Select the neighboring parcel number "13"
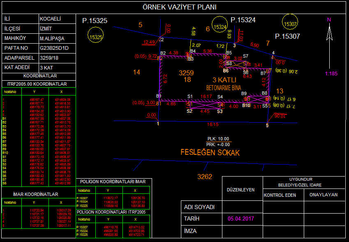Viewport: 349px width, 242px height. click(280, 91)
